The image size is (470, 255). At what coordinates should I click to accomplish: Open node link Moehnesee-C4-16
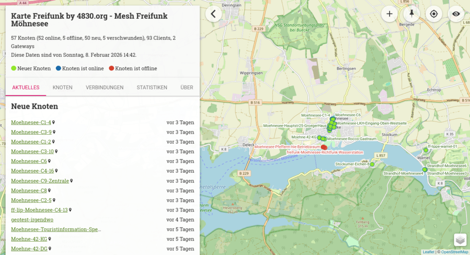coord(33,171)
